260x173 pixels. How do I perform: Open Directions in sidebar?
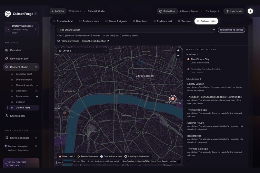[24, 91]
